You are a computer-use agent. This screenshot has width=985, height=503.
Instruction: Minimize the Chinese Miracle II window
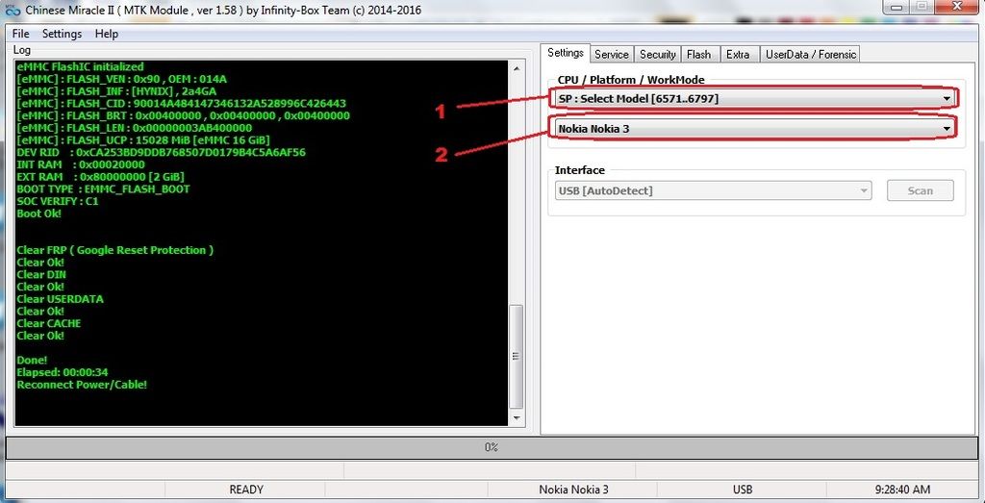point(896,7)
